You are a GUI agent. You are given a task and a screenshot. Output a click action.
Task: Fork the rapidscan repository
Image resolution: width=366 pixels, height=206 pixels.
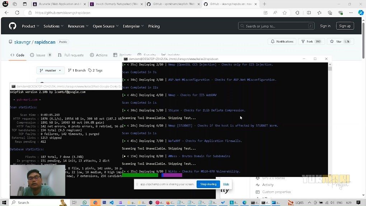(311, 42)
